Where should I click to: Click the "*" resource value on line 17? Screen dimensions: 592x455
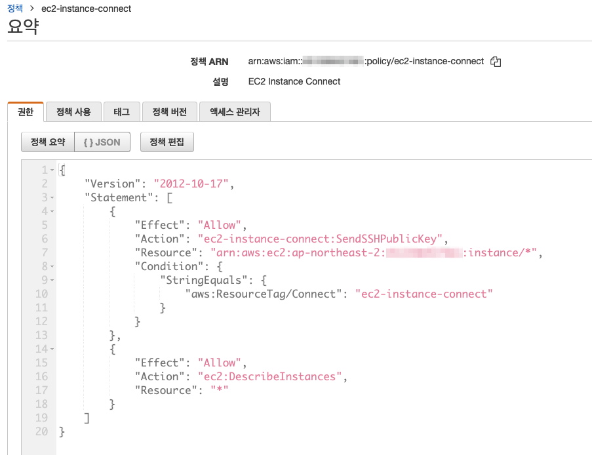click(x=220, y=391)
